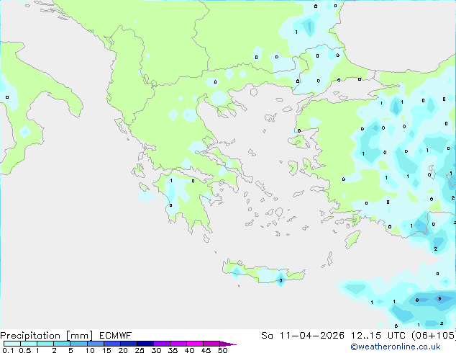The height and width of the screenshot is (353, 456).
Task: Select the '15' legend scale label
Action: (106, 350)
